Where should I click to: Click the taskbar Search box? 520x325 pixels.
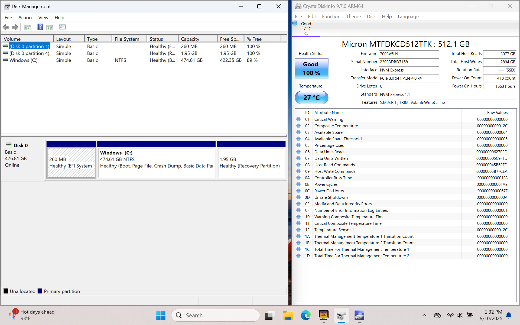pos(215,315)
